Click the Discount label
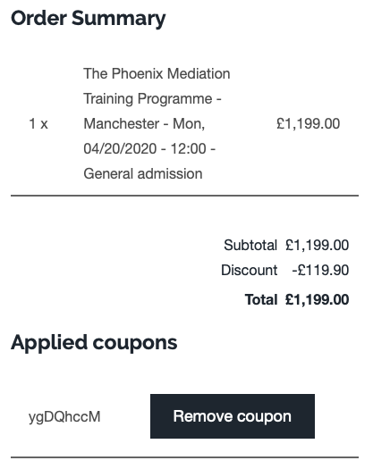 coord(249,270)
